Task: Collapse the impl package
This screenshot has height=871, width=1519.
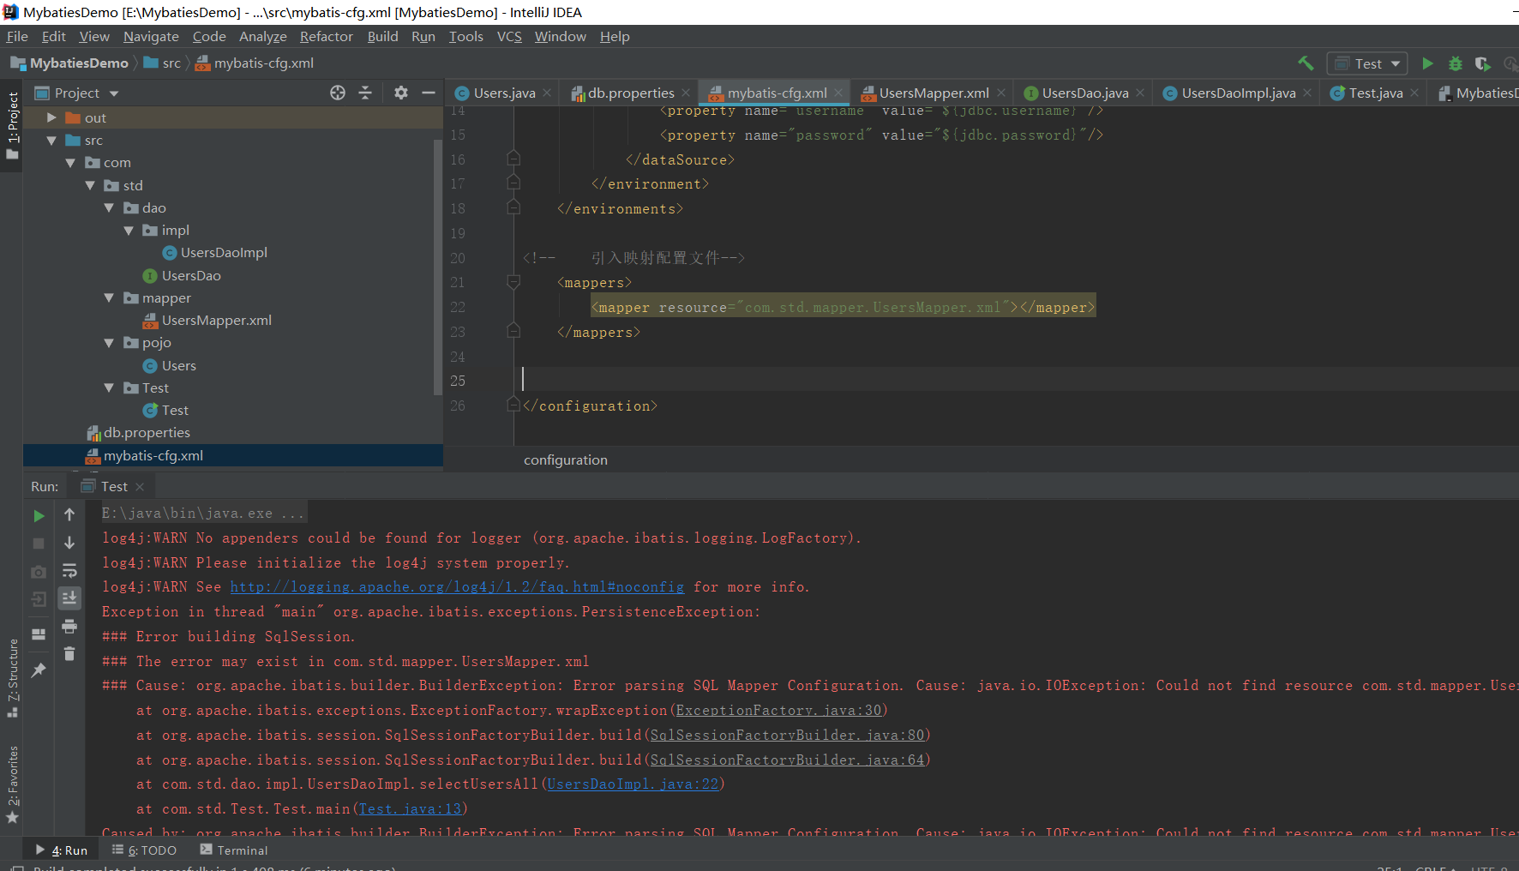Action: click(x=129, y=231)
